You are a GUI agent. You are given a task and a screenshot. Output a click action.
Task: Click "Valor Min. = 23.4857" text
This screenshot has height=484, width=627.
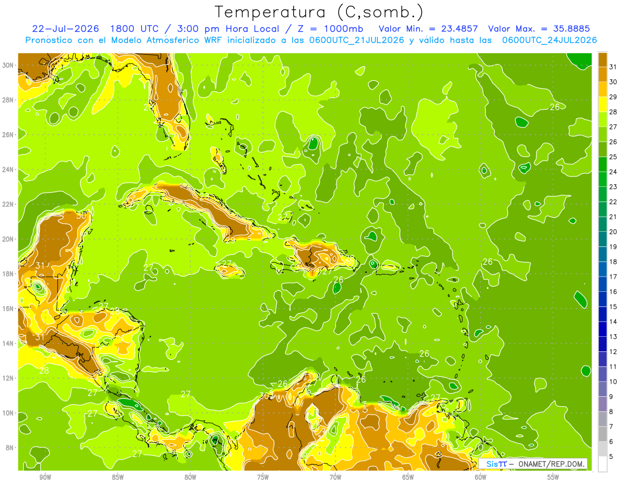pos(428,29)
